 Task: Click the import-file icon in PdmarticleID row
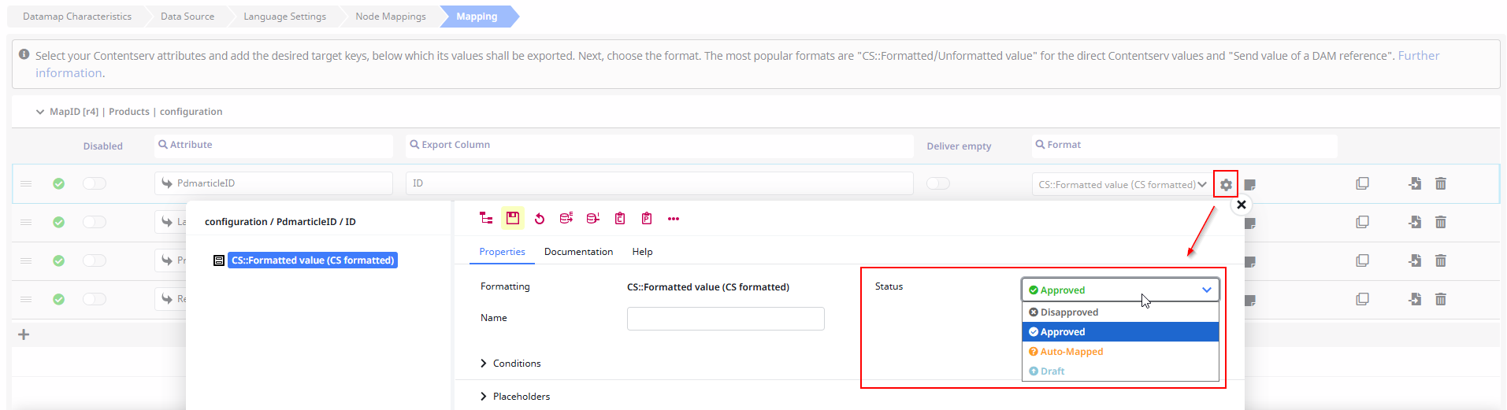click(1415, 183)
